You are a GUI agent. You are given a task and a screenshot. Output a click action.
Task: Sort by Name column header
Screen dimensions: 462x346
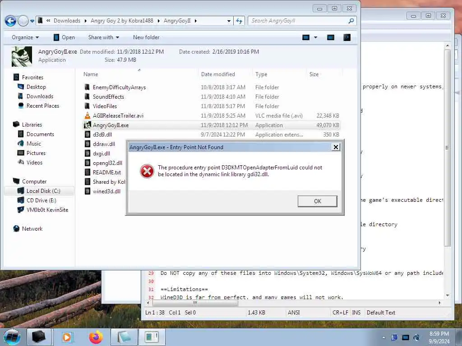pos(90,74)
